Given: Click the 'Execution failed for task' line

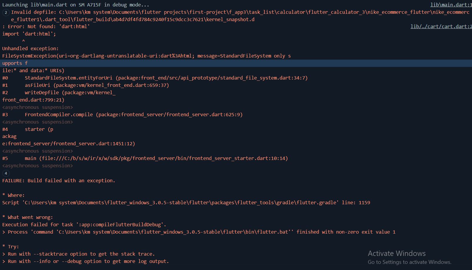Looking at the screenshot, I should pos(84,225).
